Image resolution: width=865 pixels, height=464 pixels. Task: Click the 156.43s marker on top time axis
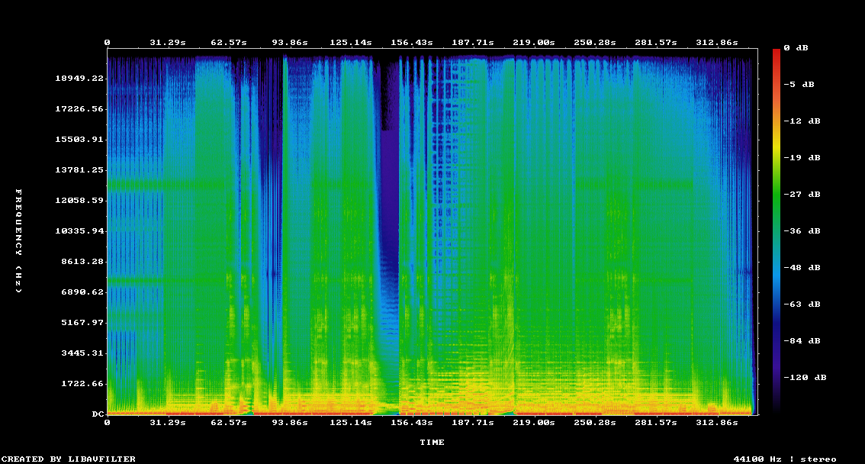click(x=412, y=43)
